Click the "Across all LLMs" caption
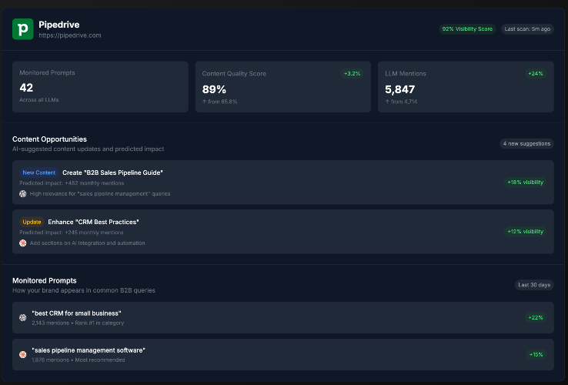Image resolution: width=568 pixels, height=385 pixels. pos(39,100)
